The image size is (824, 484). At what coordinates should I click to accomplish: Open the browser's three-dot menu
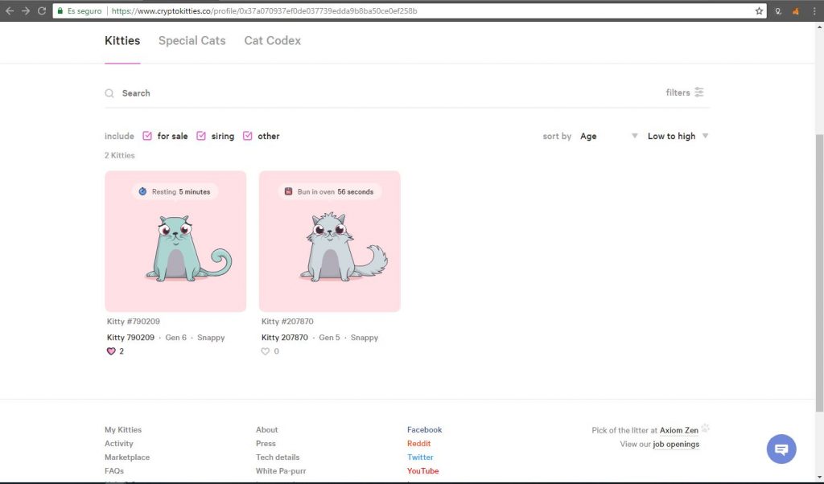pos(814,10)
